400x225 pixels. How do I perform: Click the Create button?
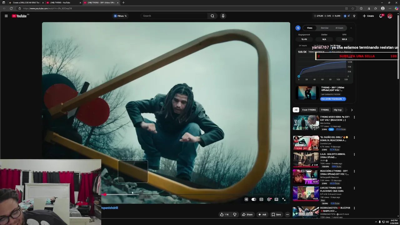click(368, 16)
